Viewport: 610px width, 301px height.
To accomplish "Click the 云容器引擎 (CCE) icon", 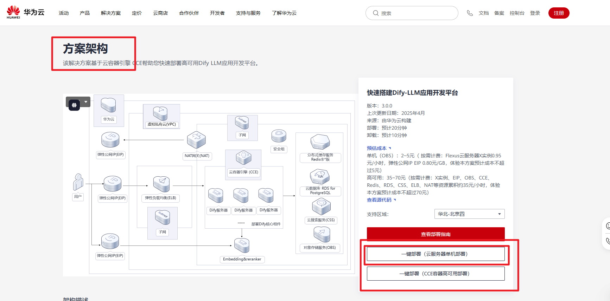I will (243, 157).
